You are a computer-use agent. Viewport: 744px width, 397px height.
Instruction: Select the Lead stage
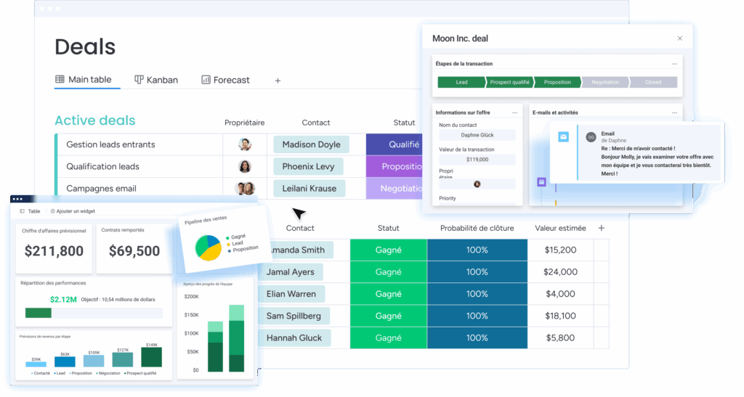coord(461,83)
